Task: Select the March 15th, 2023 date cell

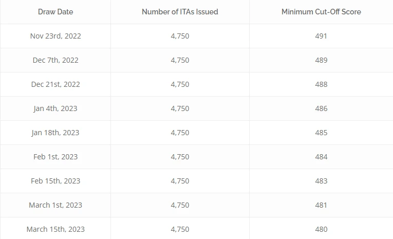Action: (x=55, y=229)
